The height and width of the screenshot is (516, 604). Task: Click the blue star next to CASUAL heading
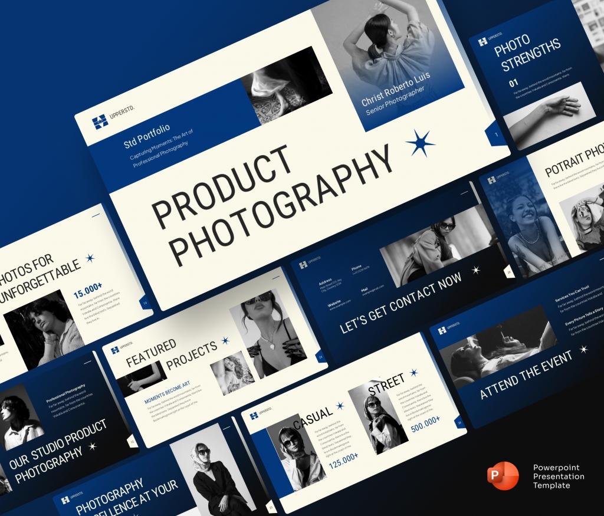[340, 406]
